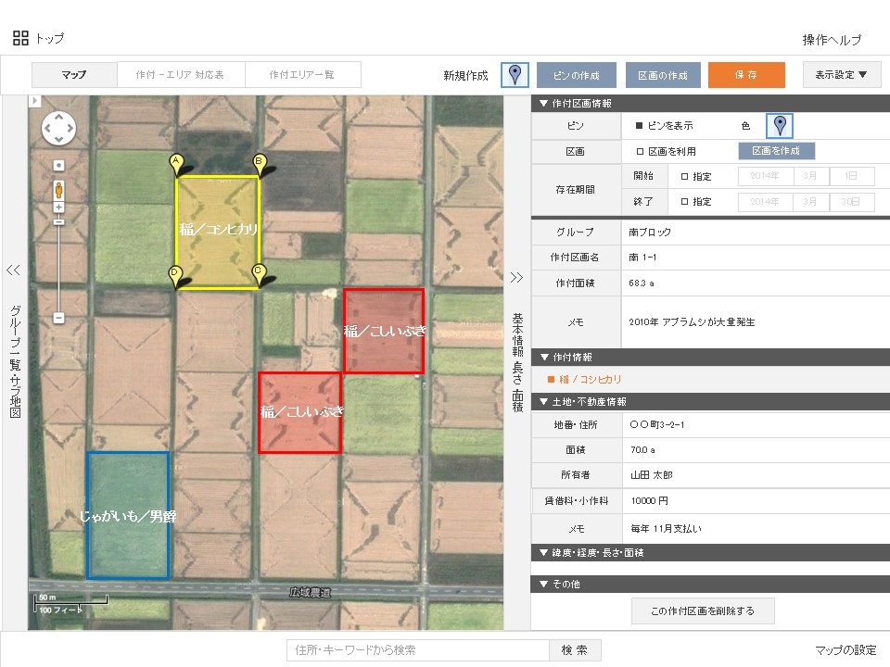Click the orange 保存 button

pyautogui.click(x=746, y=75)
